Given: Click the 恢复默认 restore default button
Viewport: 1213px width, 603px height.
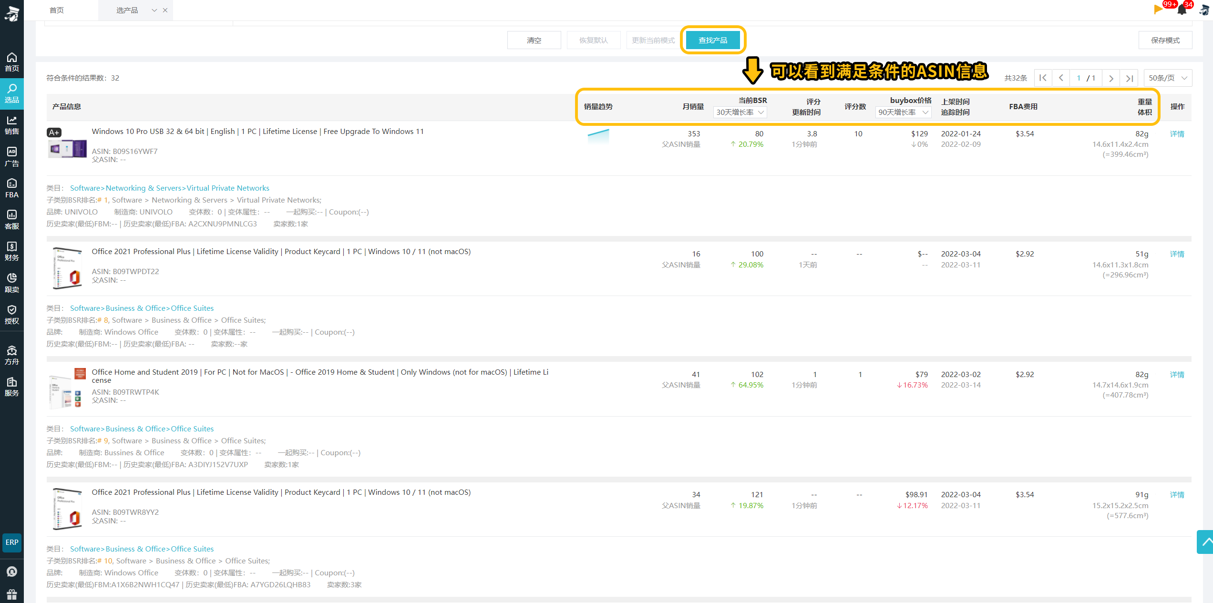Looking at the screenshot, I should 594,40.
